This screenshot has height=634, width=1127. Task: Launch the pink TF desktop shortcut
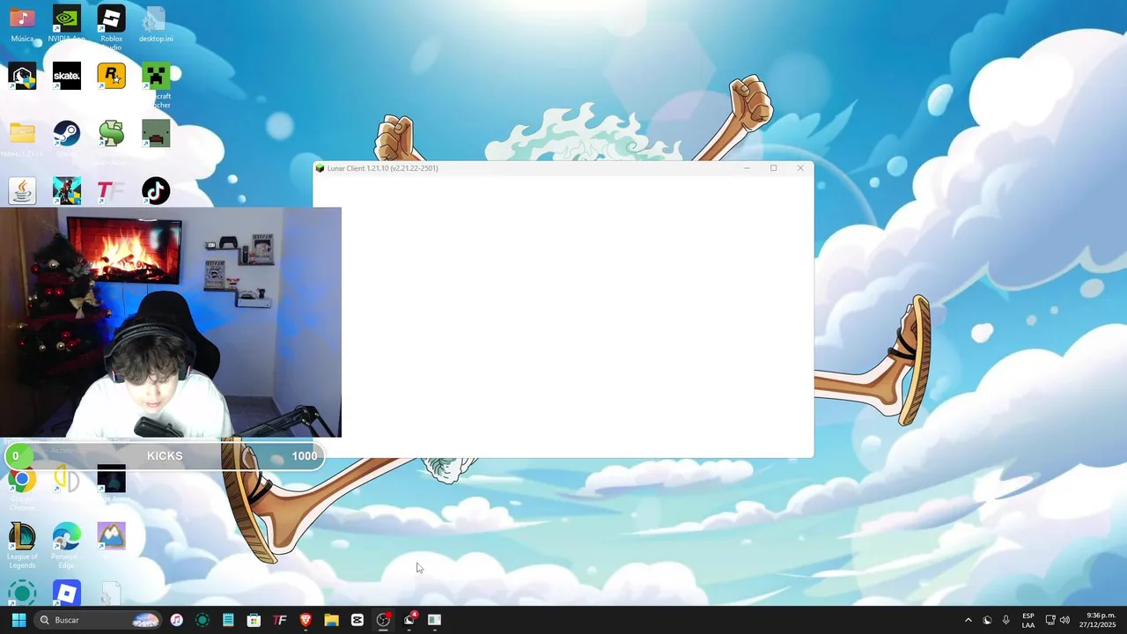[111, 190]
